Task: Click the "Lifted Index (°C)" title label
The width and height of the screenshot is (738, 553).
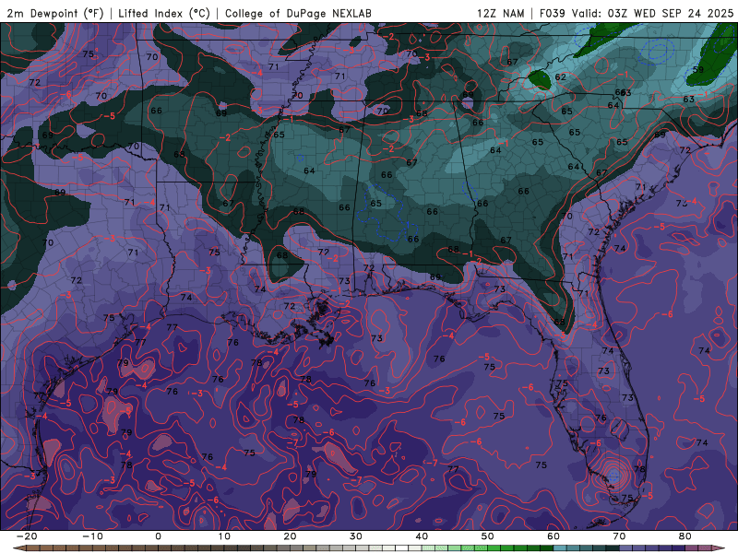Action: (164, 13)
